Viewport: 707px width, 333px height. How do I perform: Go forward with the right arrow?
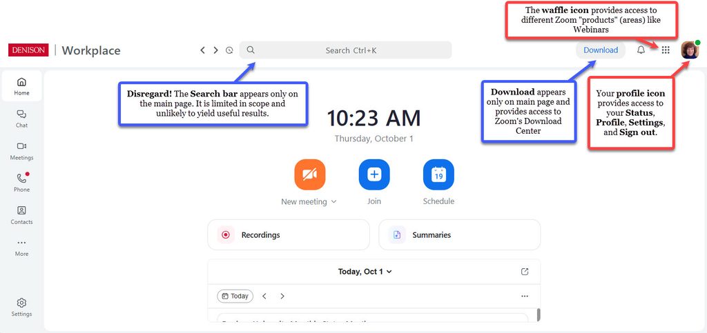tap(216, 50)
